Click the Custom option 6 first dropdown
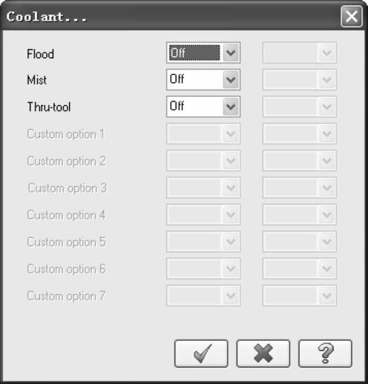This screenshot has width=368, height=384. pyautogui.click(x=203, y=269)
